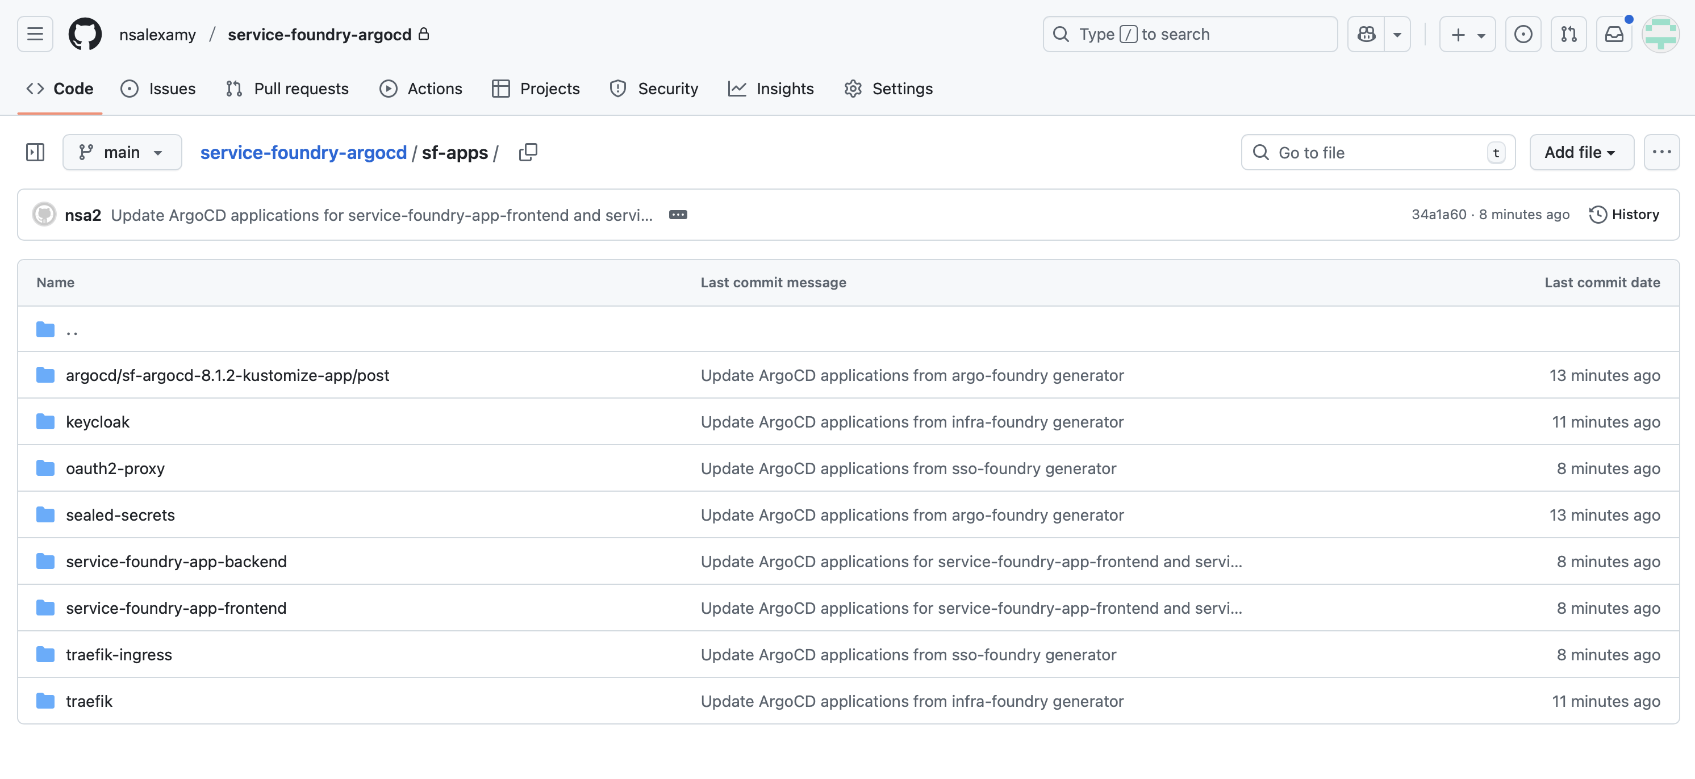1695x779 pixels.
Task: Click "11 minutes ago" in keycloak row
Action: [1605, 422]
